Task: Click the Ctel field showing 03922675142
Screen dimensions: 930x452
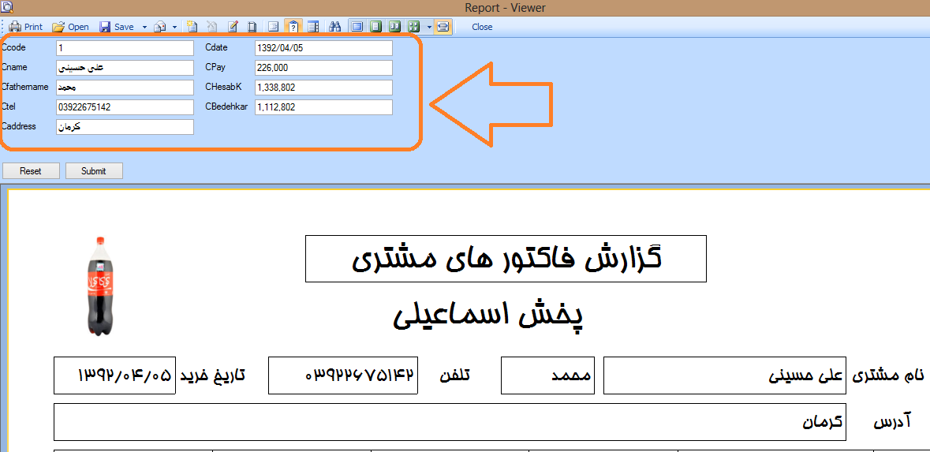Action: click(x=125, y=107)
